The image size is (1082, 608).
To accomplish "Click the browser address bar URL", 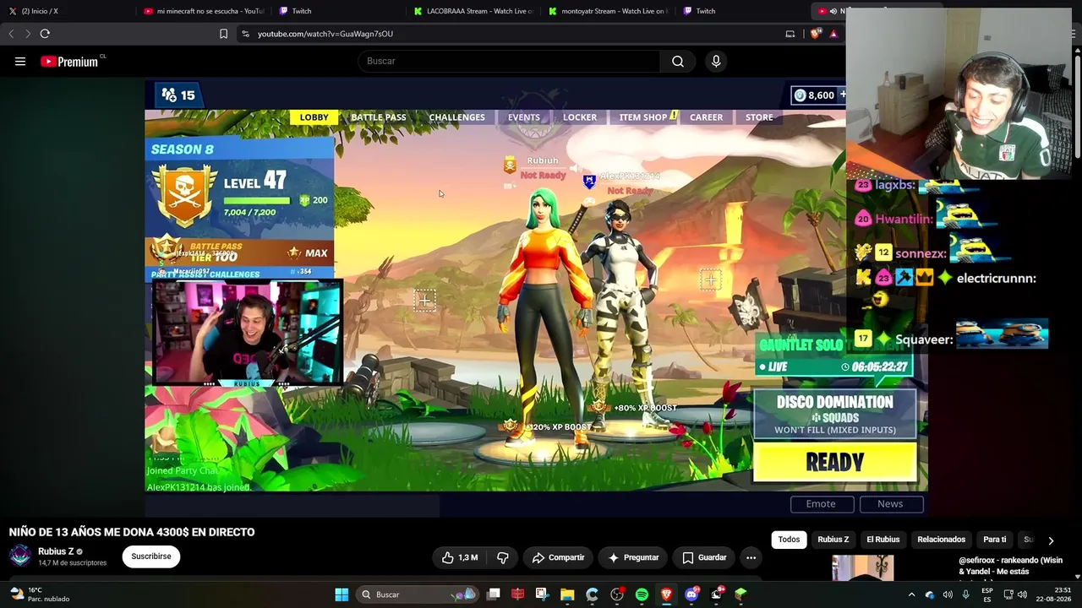I will tap(325, 34).
